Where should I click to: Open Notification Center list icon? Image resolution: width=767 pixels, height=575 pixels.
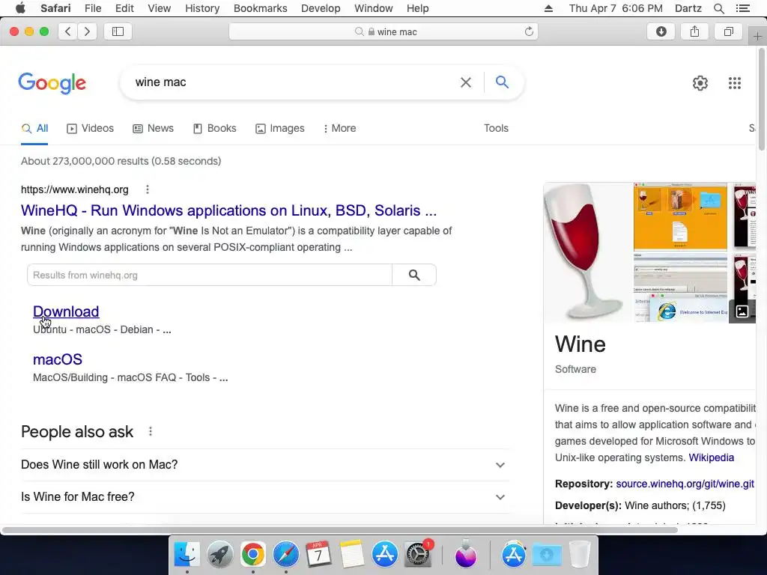742,8
